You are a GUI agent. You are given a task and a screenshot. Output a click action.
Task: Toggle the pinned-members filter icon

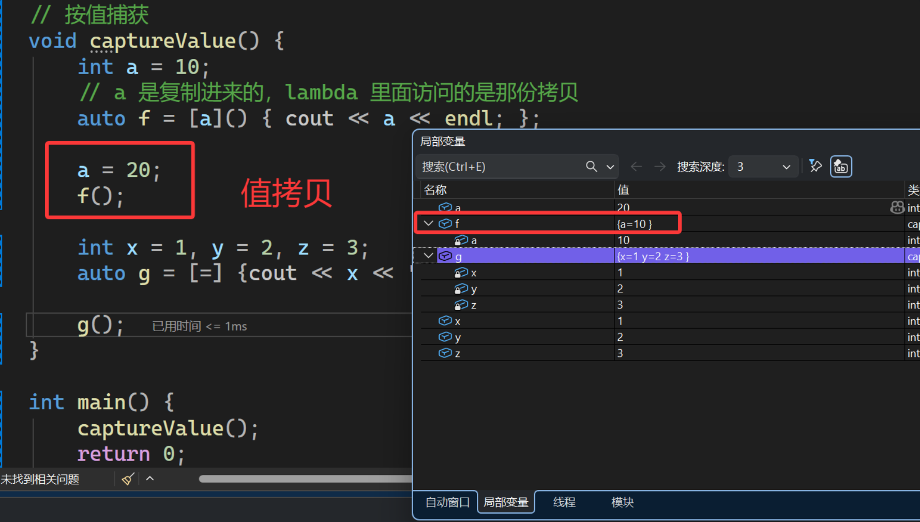[x=816, y=166]
